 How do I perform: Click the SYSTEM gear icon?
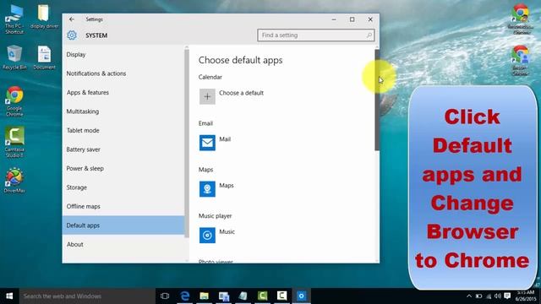click(72, 35)
